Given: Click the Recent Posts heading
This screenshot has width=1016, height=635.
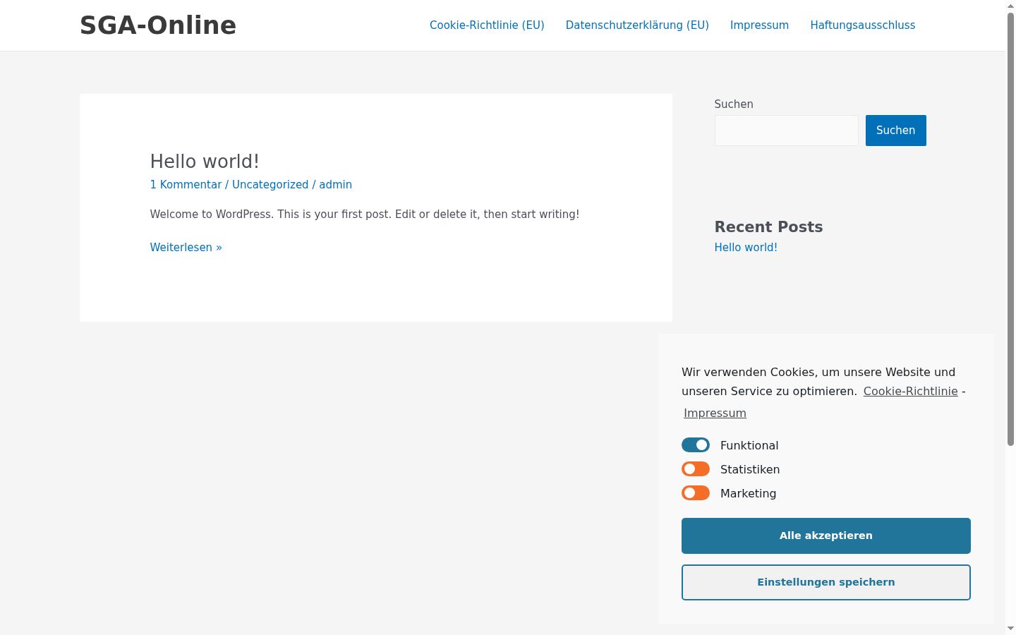Looking at the screenshot, I should (x=768, y=227).
